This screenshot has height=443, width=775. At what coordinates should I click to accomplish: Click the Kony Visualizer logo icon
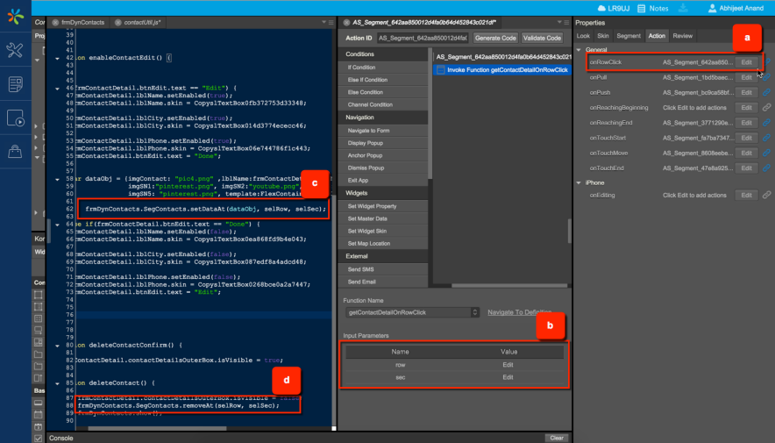[15, 17]
